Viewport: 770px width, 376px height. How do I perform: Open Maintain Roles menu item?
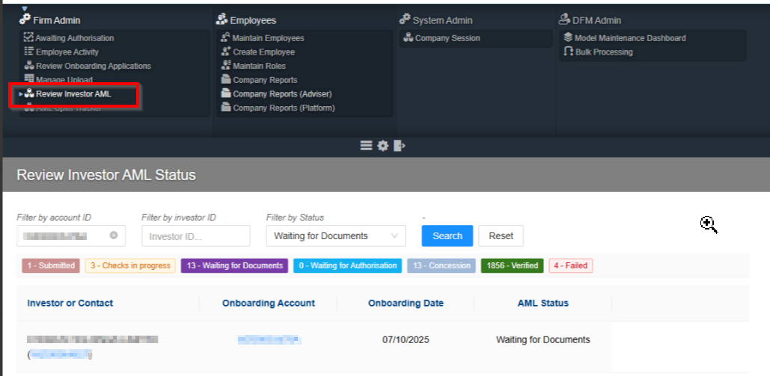[x=259, y=66]
